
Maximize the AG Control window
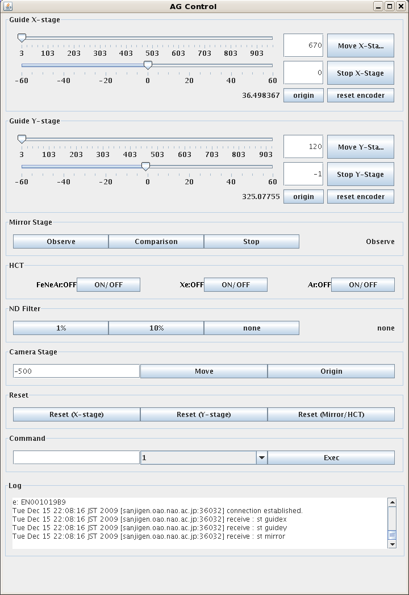point(389,6)
